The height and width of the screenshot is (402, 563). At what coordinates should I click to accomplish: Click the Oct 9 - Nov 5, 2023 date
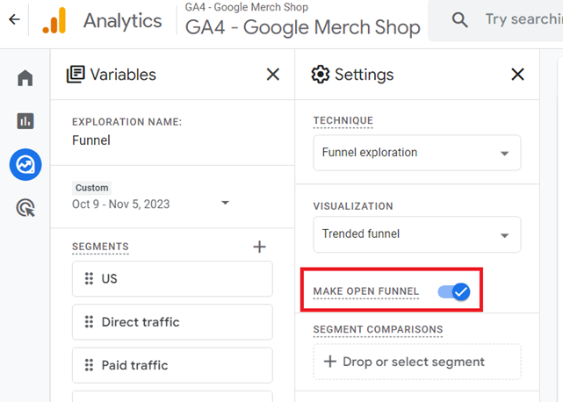tap(121, 204)
